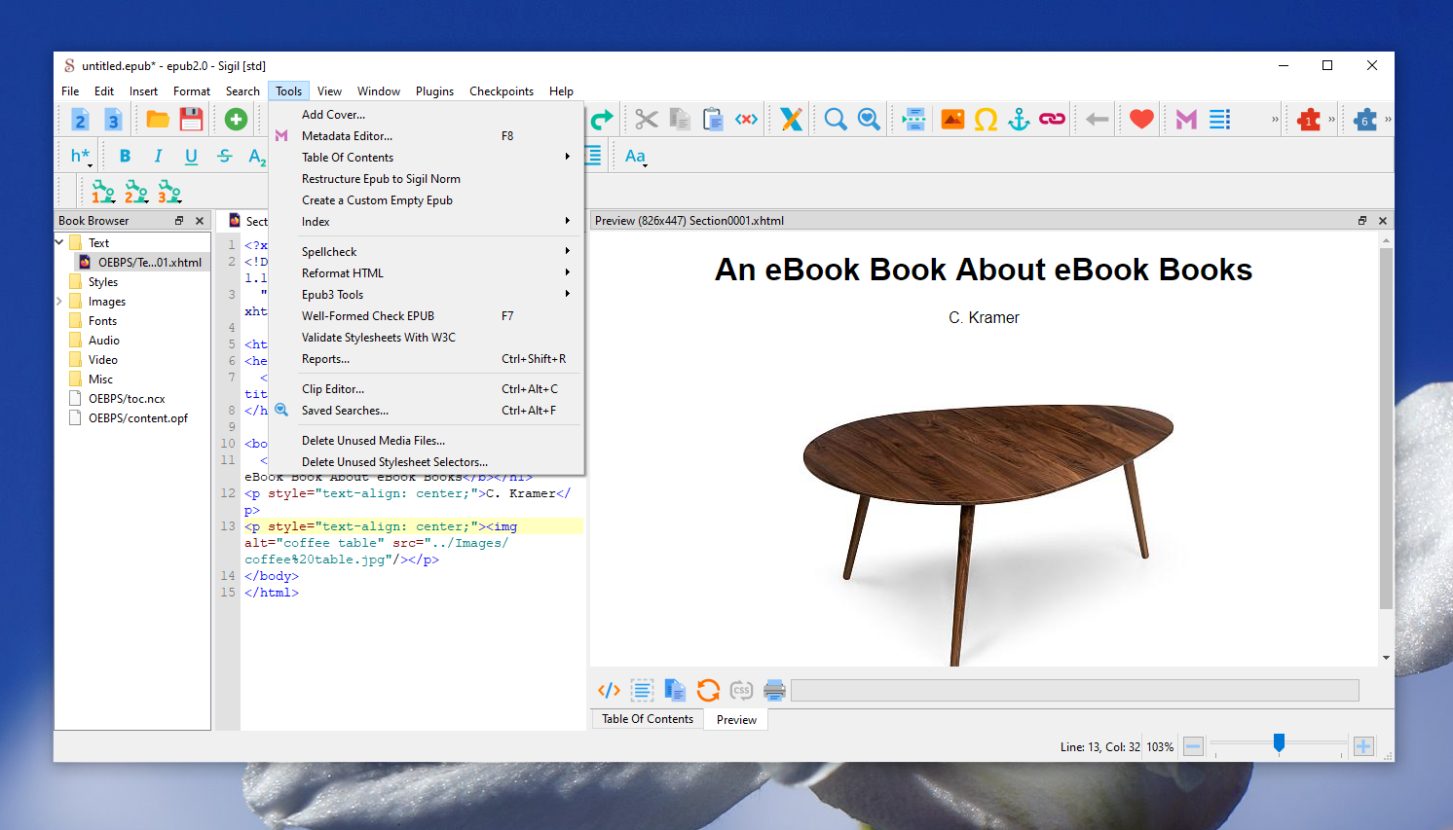
Task: Open the heading h* dropdown
Action: (x=80, y=157)
